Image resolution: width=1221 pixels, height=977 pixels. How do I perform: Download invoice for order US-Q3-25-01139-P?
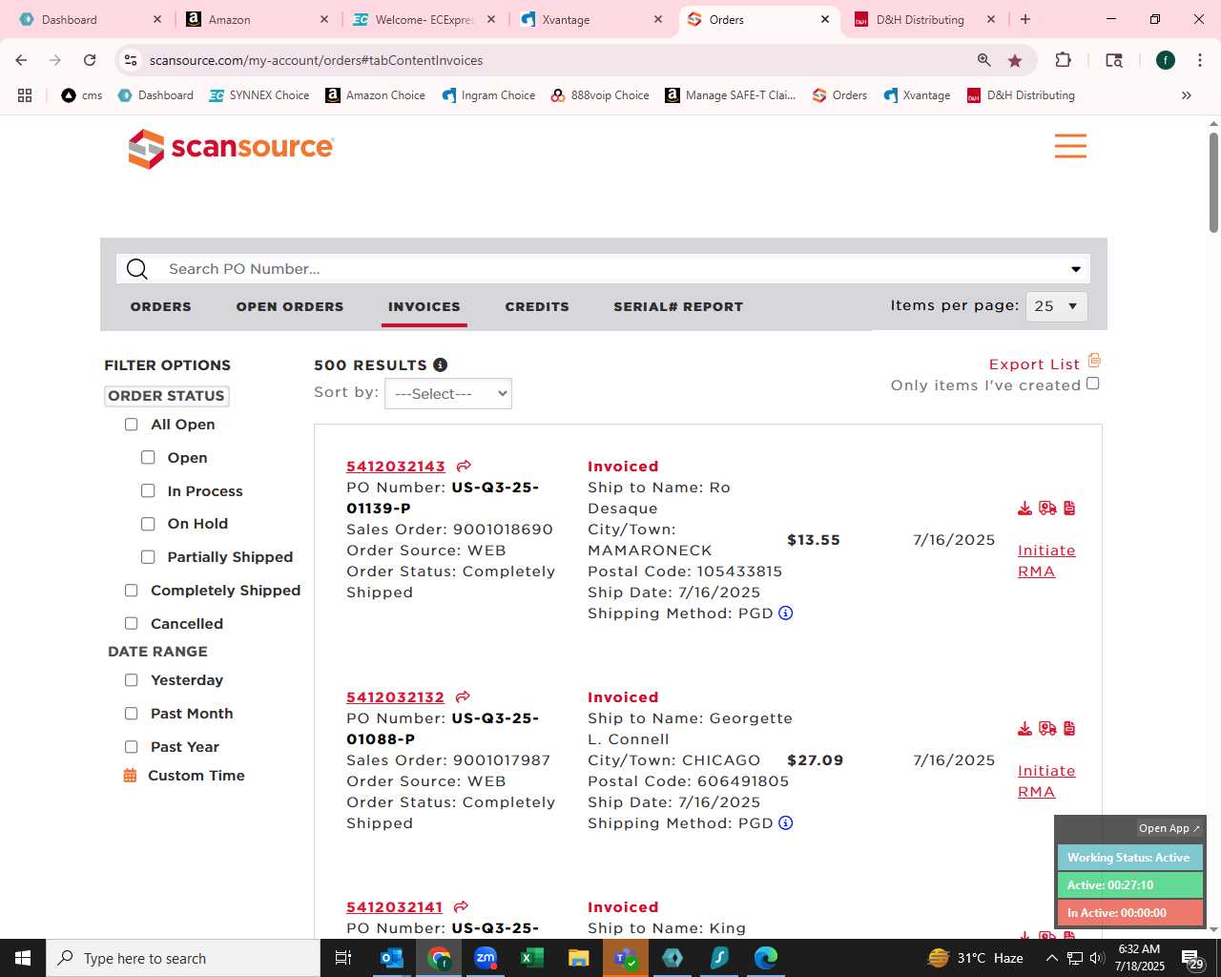click(x=1024, y=509)
